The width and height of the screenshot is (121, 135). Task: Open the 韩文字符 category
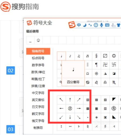coord(38,114)
